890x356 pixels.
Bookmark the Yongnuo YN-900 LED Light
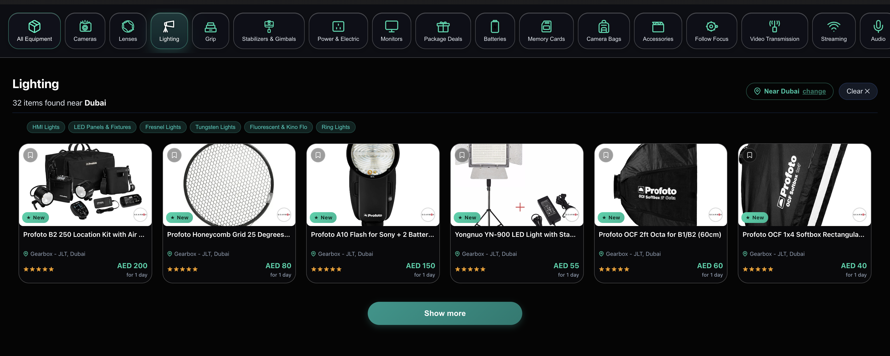coord(462,155)
